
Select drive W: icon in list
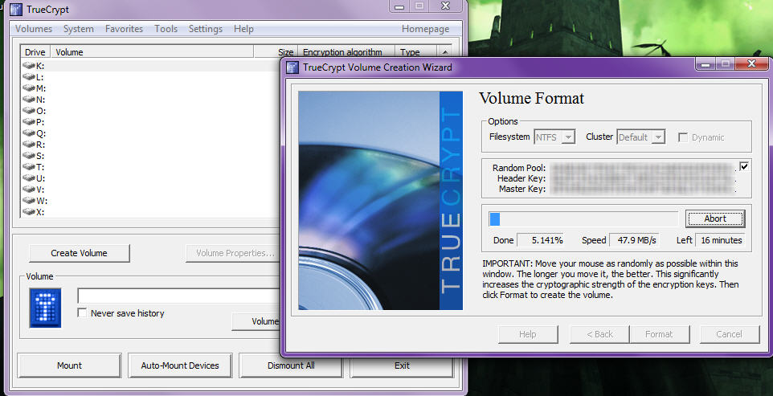[x=29, y=201]
